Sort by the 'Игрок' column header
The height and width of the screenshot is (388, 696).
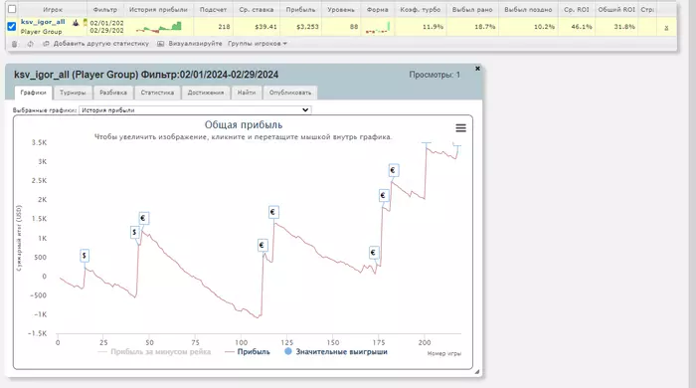[53, 9]
